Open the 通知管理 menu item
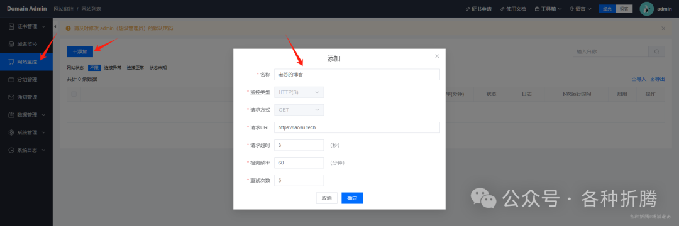 26,97
